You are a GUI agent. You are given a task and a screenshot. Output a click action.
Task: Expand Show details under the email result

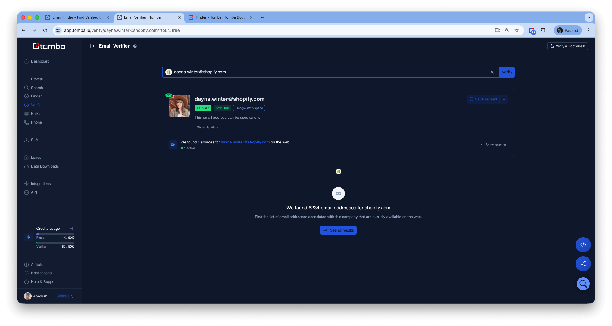(208, 128)
